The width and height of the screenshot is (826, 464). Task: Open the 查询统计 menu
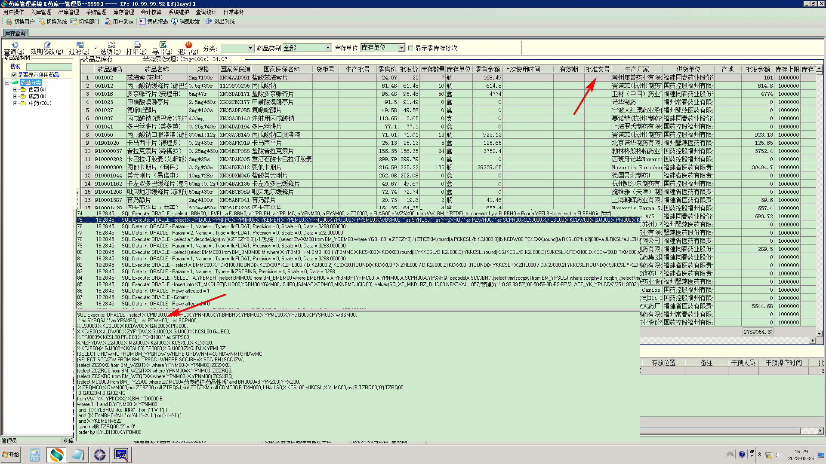(x=206, y=12)
